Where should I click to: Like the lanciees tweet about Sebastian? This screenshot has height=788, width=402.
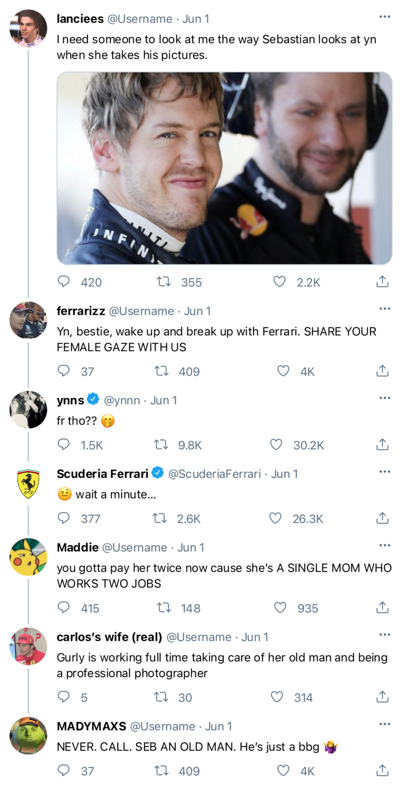tap(279, 282)
